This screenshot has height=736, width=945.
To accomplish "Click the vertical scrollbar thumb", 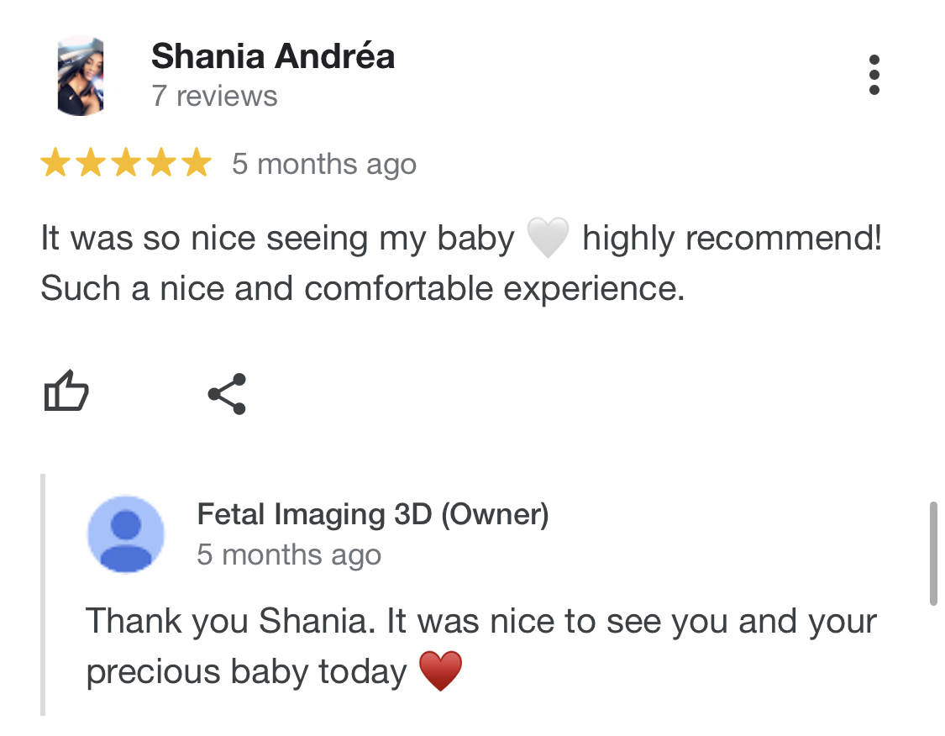I will pyautogui.click(x=933, y=554).
